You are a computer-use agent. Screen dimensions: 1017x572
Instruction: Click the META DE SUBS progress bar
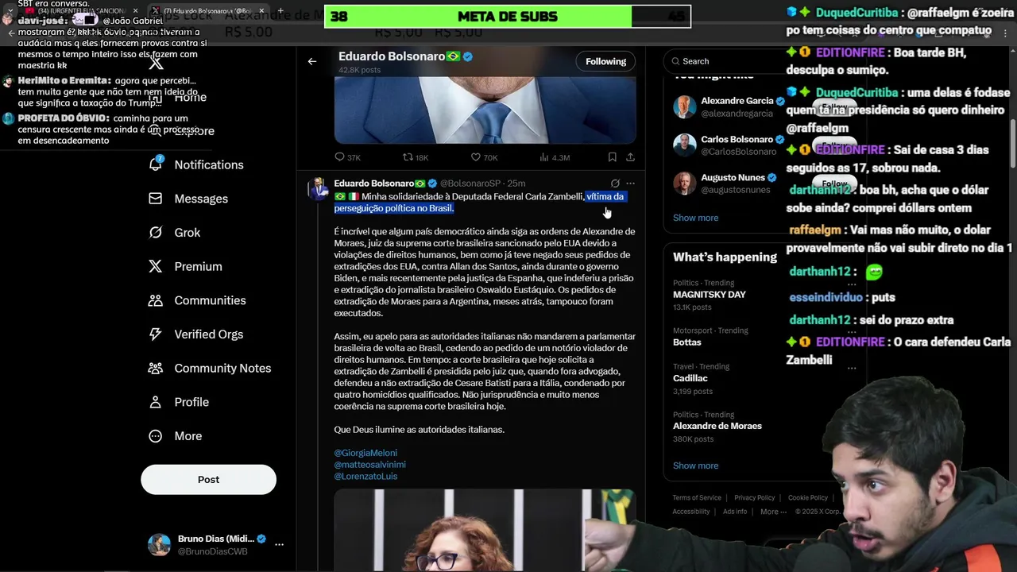(x=508, y=16)
